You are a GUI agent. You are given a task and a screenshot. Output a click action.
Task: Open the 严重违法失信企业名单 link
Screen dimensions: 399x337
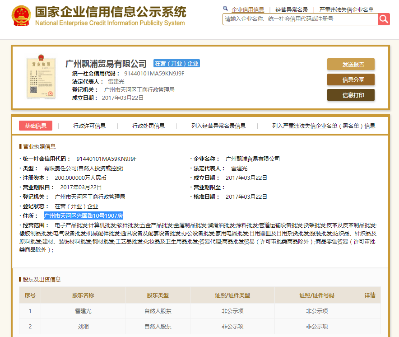pyautogui.click(x=346, y=8)
